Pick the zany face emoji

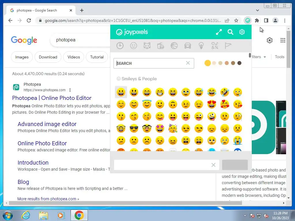[212, 117]
